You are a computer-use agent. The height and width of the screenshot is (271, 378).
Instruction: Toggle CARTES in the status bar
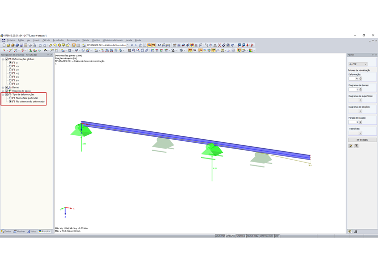click(x=241, y=236)
